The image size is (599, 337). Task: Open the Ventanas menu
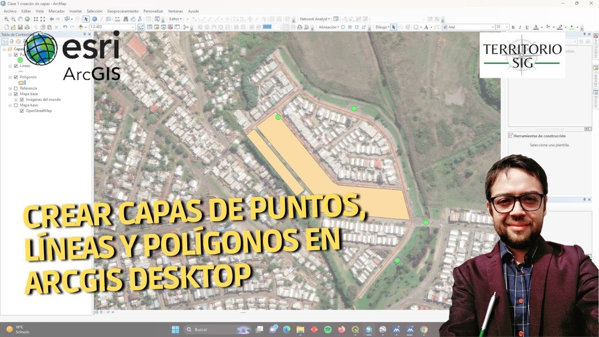[175, 11]
